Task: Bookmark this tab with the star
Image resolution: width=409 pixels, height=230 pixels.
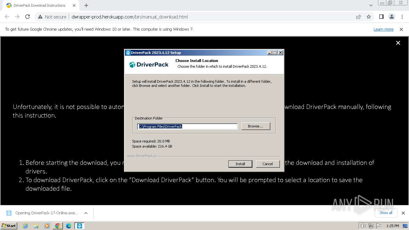Action: (x=369, y=17)
